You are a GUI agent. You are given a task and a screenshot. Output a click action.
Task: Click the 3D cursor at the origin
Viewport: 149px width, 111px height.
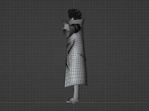(74, 102)
